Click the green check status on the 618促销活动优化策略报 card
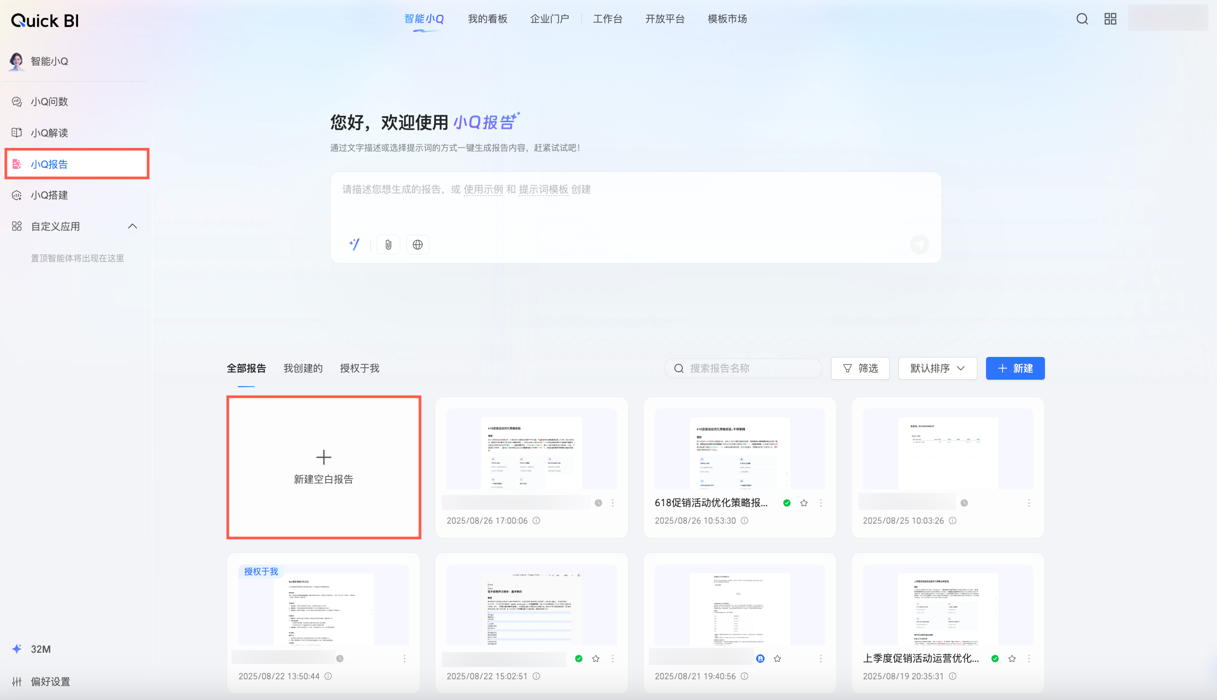The image size is (1217, 700). [x=787, y=503]
